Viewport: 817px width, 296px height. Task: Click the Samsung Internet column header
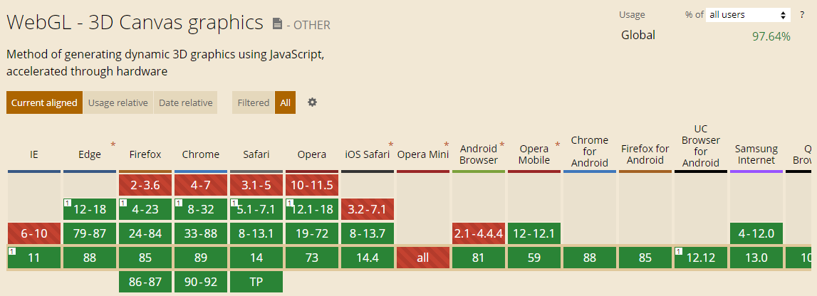coord(756,154)
